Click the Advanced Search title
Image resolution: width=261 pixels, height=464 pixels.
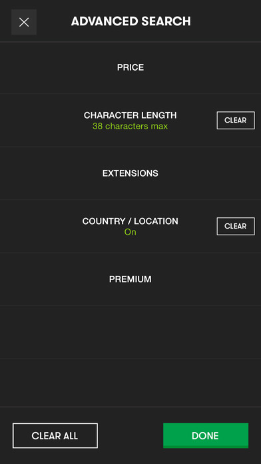[x=131, y=21]
